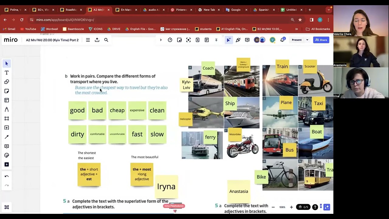Search the board
Image resolution: width=389 pixels, height=219 pixels.
point(106,40)
